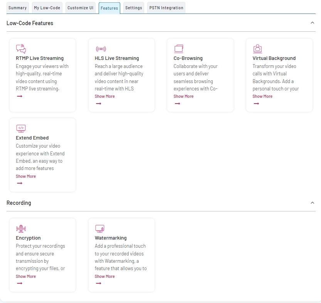Click "Add a professional touch" description text
The image size is (321, 303).
point(120,246)
